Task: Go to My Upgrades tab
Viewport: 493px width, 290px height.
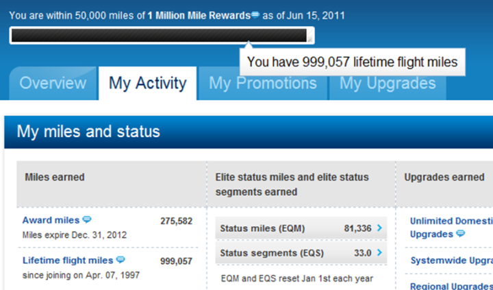Action: coord(388,84)
